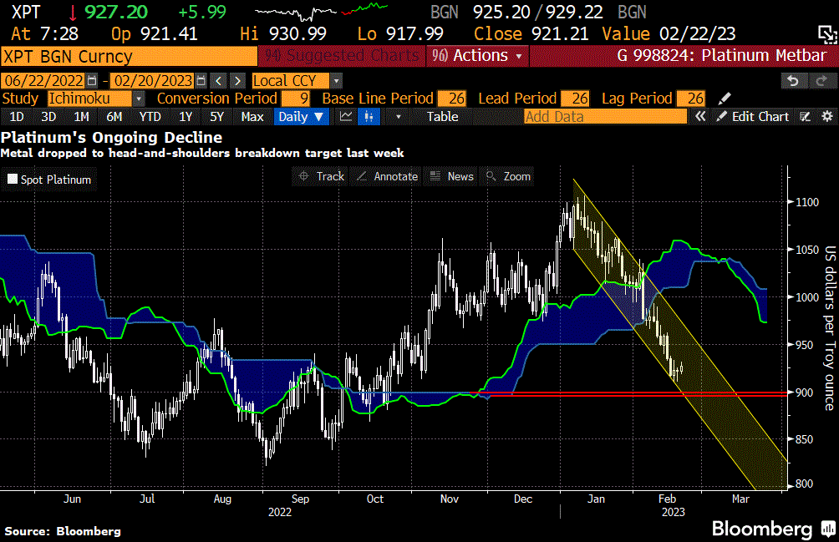Shift date range back with left arrow
Viewport: 839px width, 542px height.
click(218, 81)
